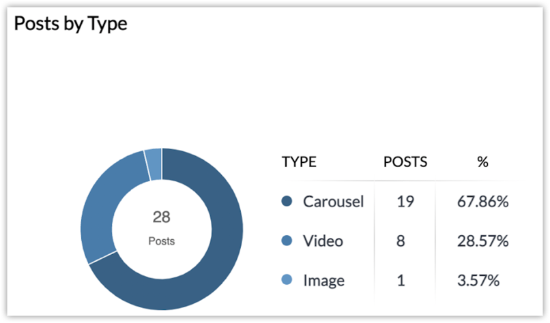This screenshot has width=550, height=323.
Task: Click the % column header
Action: pos(482,162)
